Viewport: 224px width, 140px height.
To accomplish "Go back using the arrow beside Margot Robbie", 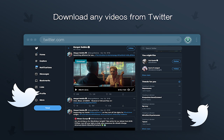I will (69, 48).
